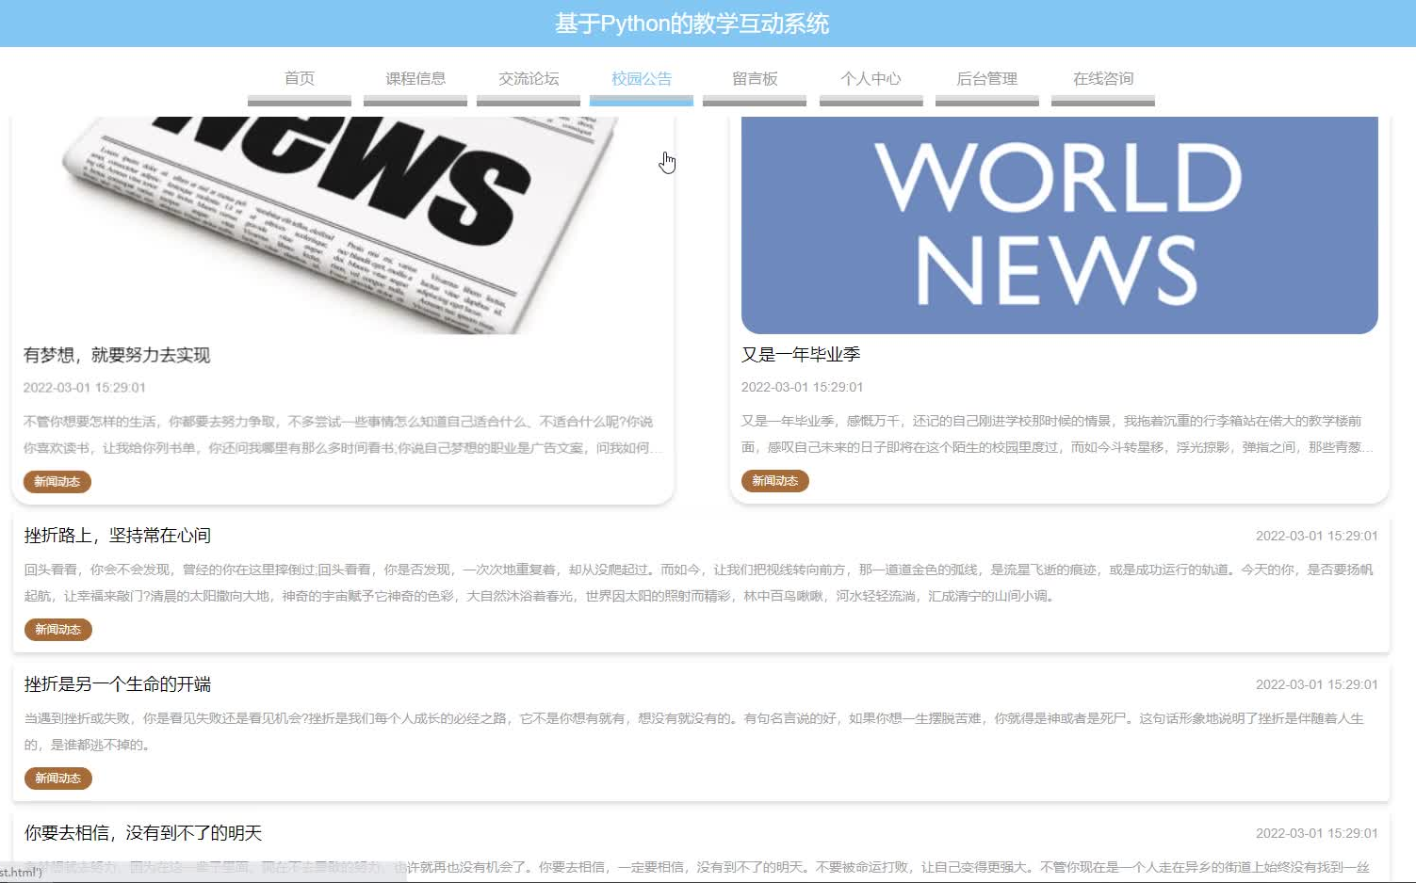The image size is (1416, 883).
Task: Click 新闻动态 tag under 又是一年毕业季 card
Action: [775, 481]
